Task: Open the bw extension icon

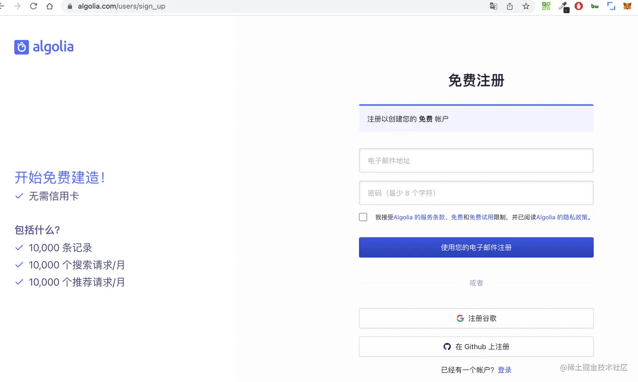Action: coord(595,6)
